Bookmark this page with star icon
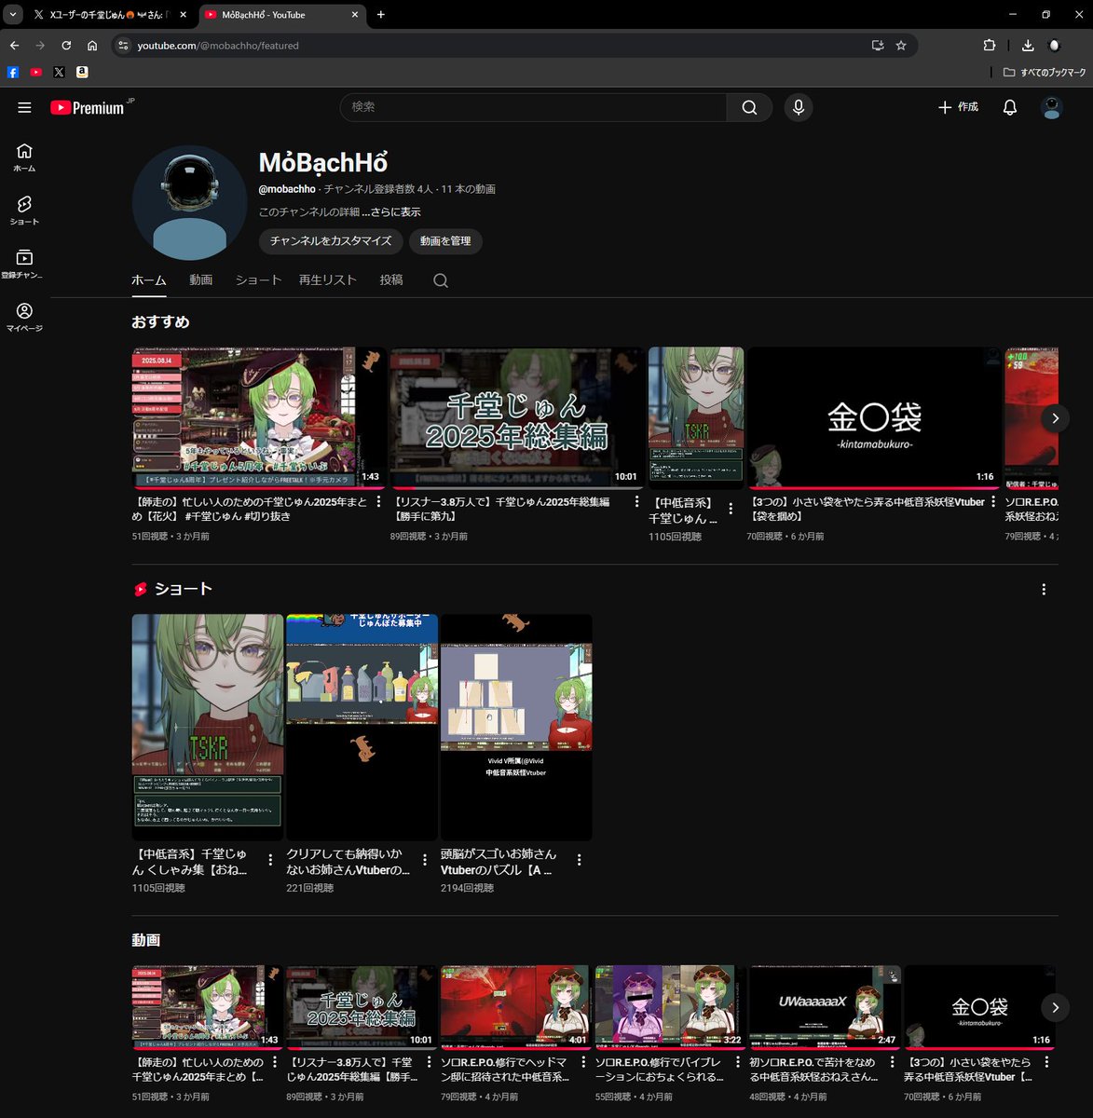This screenshot has width=1093, height=1118. tap(901, 45)
